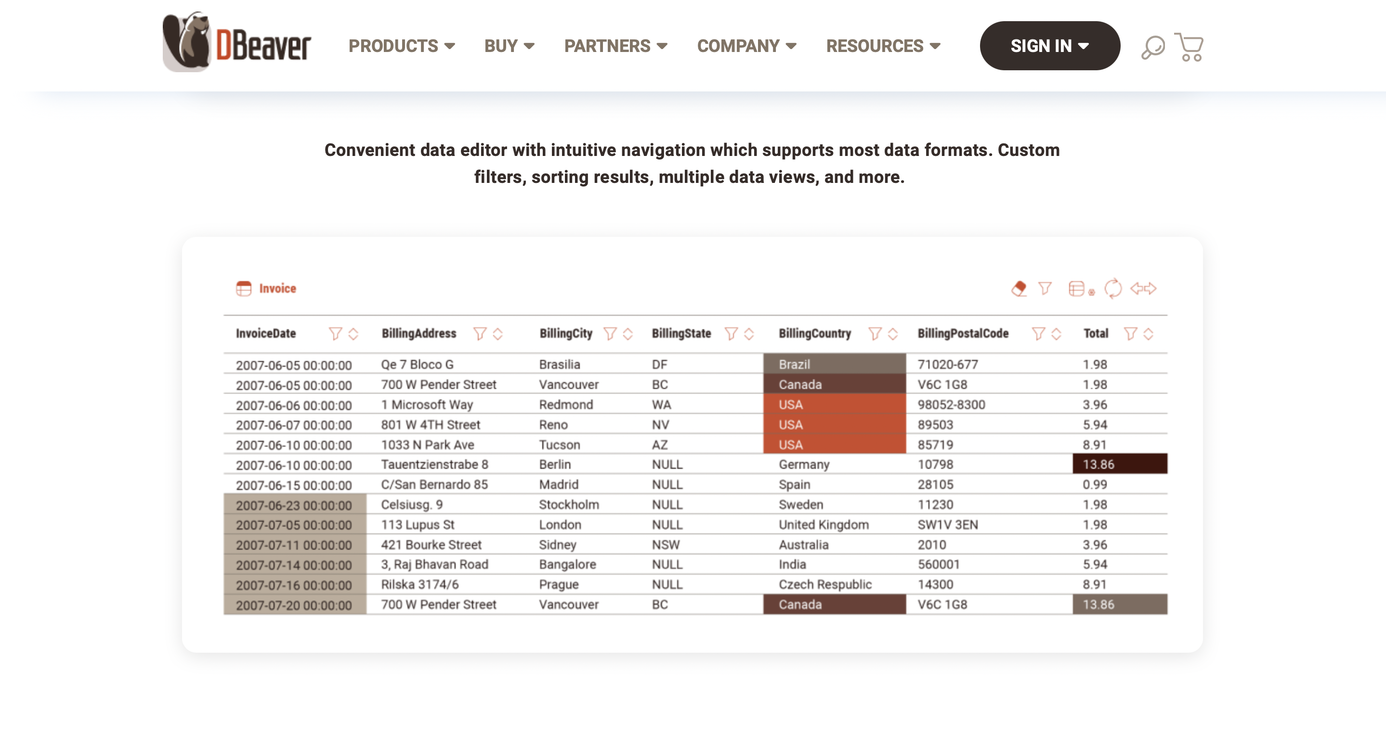Open the shopping cart icon
Screen dimensions: 1386x748
tap(1189, 47)
